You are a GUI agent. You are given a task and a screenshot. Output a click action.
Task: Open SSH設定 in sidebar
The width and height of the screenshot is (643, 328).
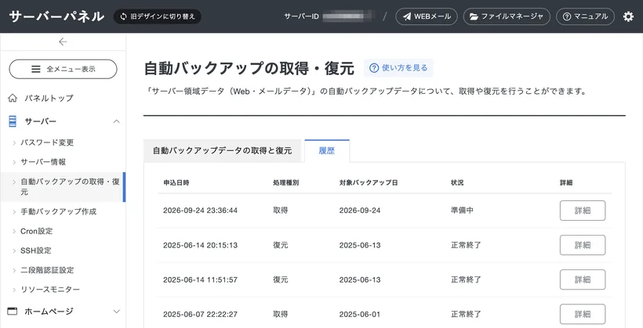coord(35,251)
